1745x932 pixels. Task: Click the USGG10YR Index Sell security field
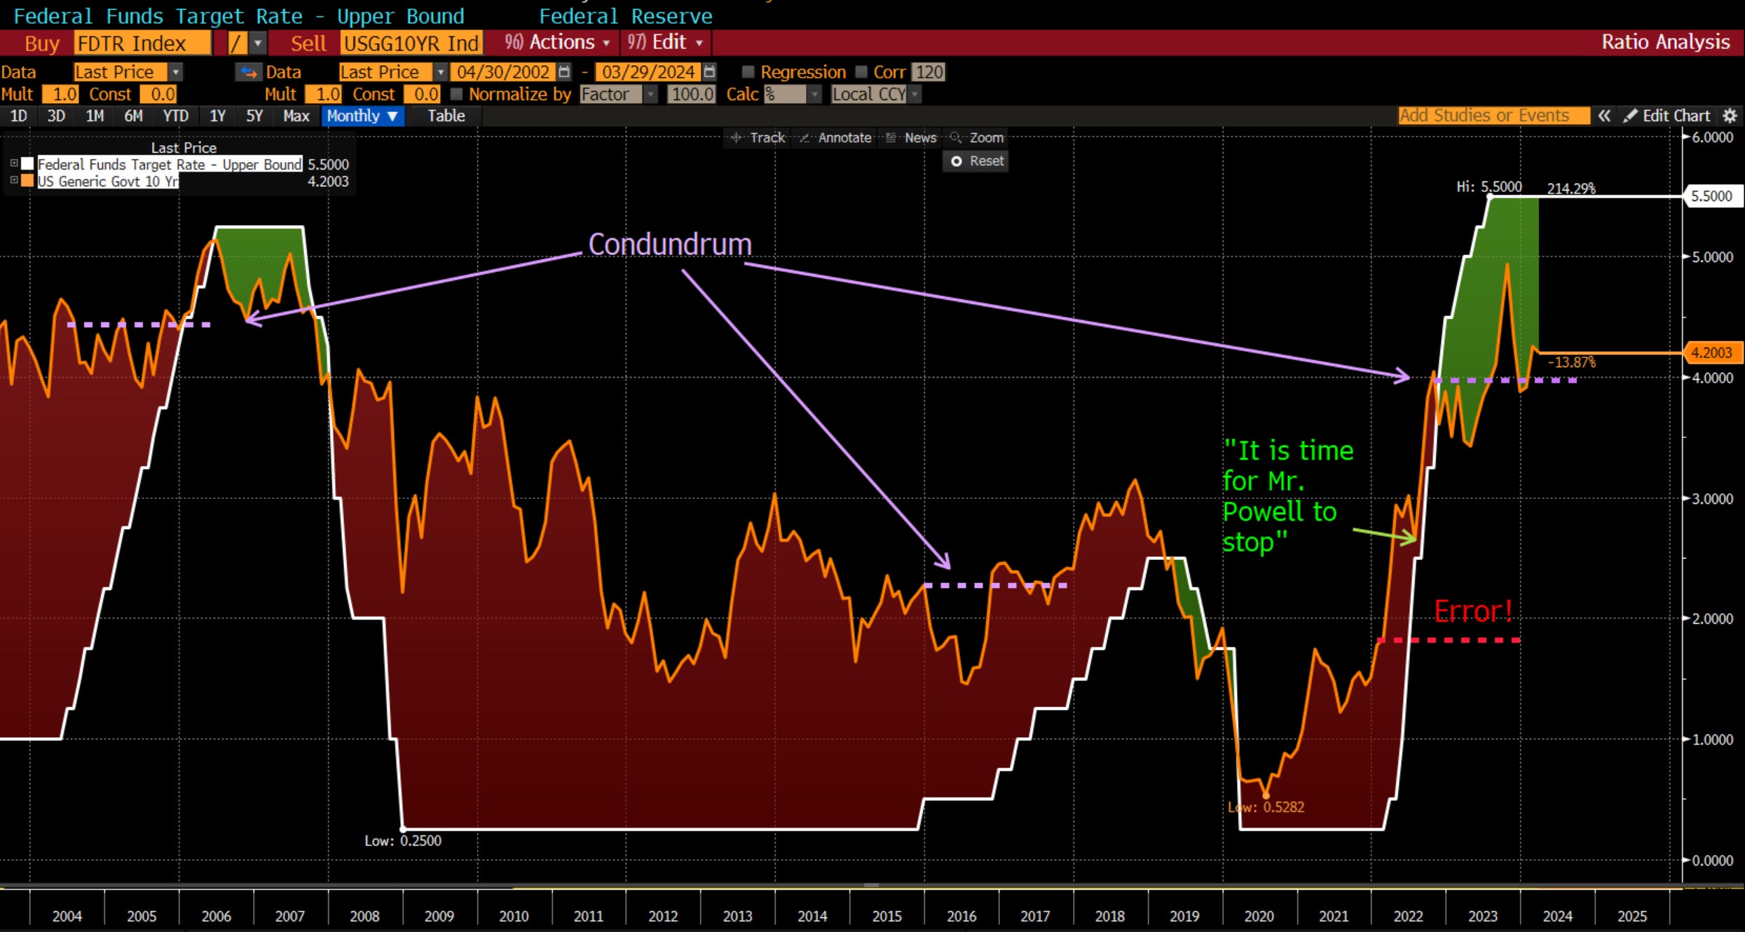click(x=411, y=43)
